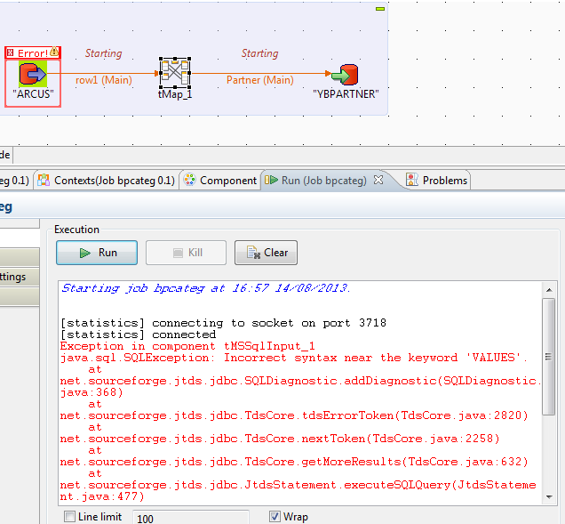Click the console vertical scrollbar thumb
This screenshot has height=524, width=565.
click(549, 357)
